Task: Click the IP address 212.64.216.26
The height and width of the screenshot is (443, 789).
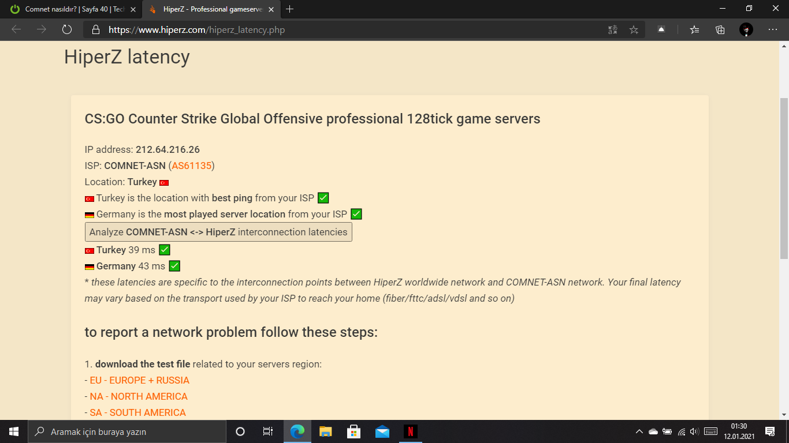Action: [x=168, y=149]
